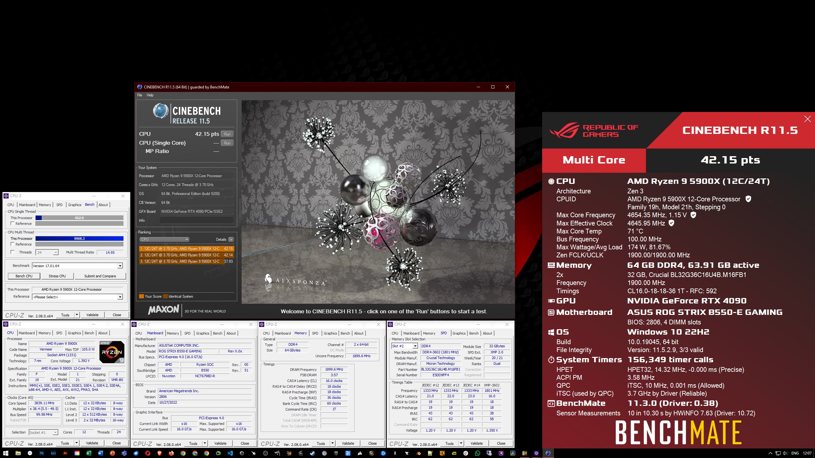The width and height of the screenshot is (815, 458).
Task: Switch to About tab in CPU-Z Bench window
Action: coord(103,205)
